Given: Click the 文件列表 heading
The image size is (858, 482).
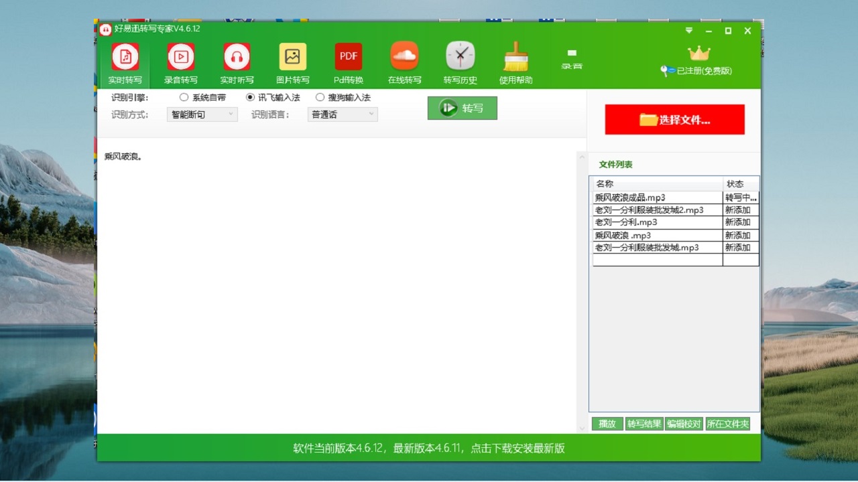Looking at the screenshot, I should [615, 165].
